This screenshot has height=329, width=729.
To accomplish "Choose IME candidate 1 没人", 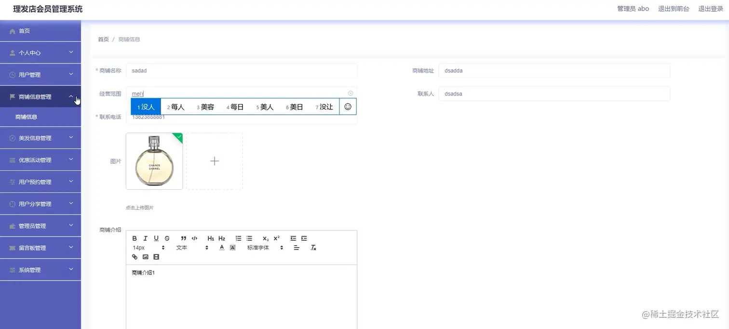I will [146, 107].
